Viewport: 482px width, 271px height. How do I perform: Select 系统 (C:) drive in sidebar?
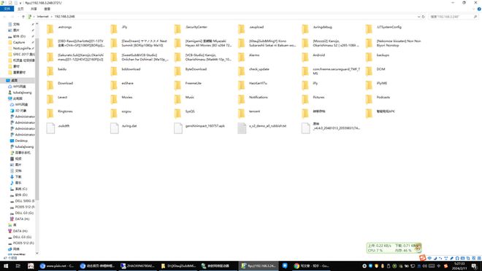point(19,189)
